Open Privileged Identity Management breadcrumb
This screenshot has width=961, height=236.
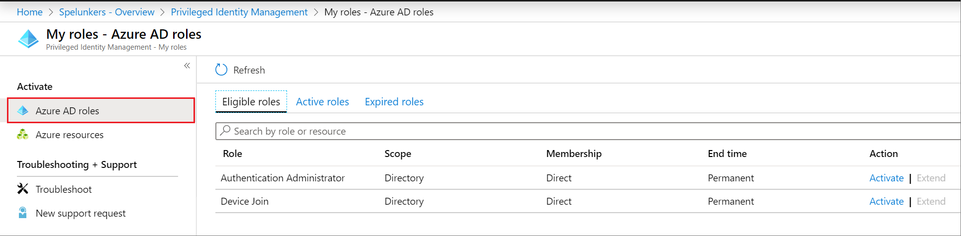(x=239, y=12)
